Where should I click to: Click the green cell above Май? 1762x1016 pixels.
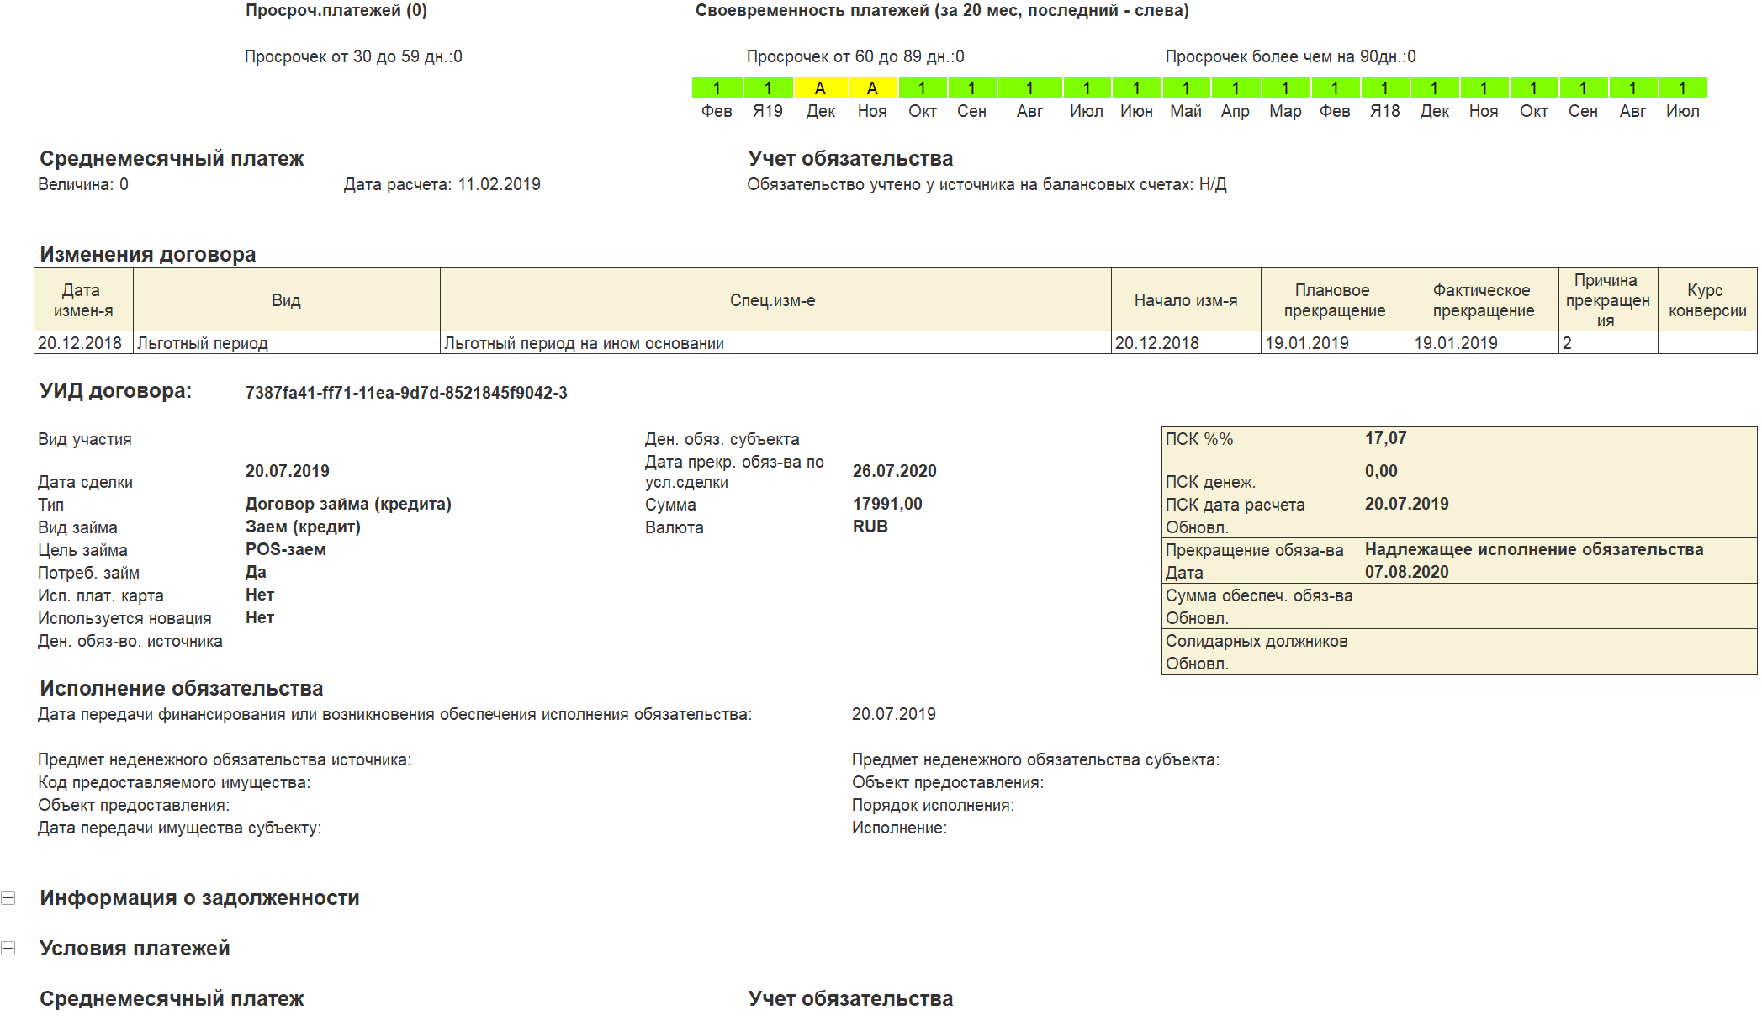click(1186, 88)
